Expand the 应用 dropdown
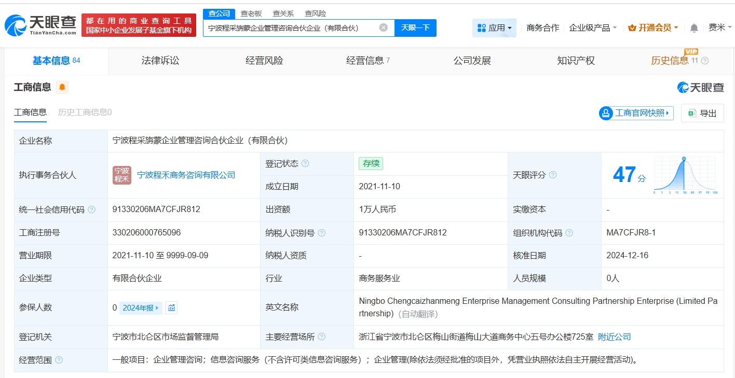This screenshot has height=378, width=735. 494,27
